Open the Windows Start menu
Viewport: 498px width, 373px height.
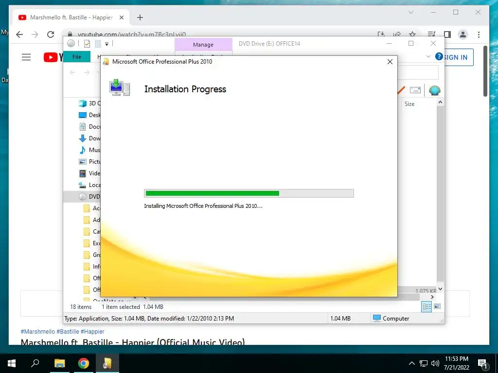(12, 363)
